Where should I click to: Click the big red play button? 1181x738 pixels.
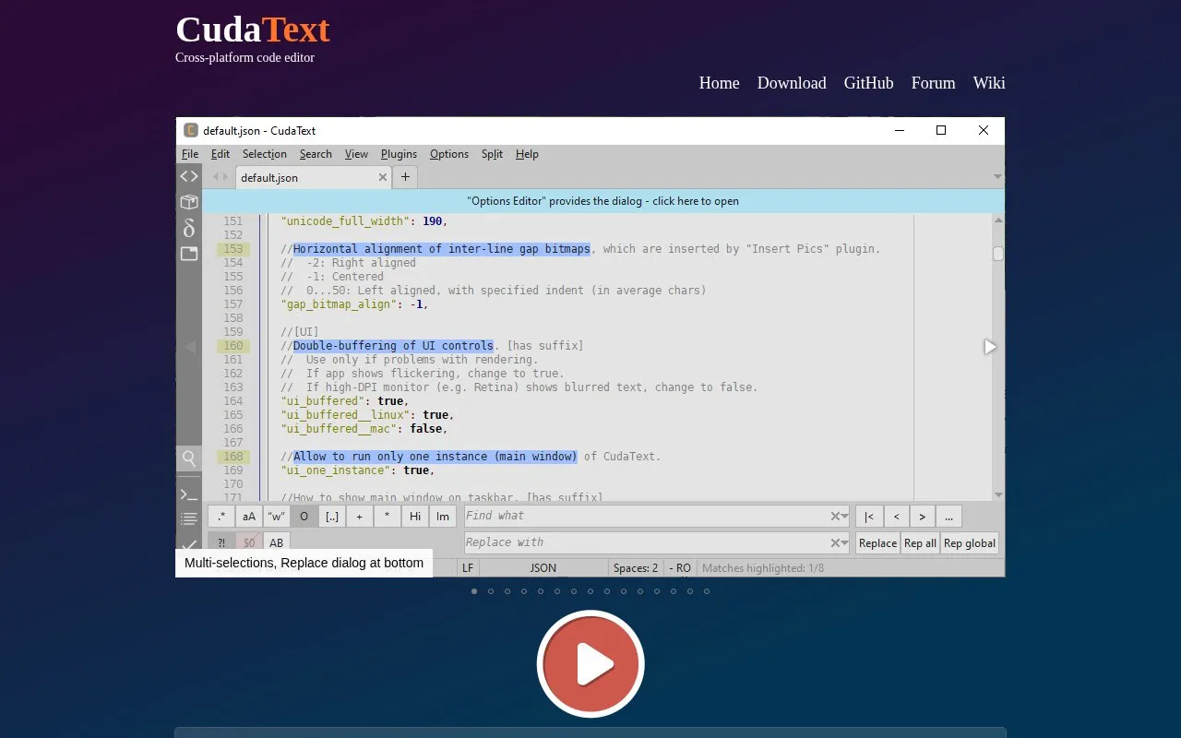pos(590,664)
